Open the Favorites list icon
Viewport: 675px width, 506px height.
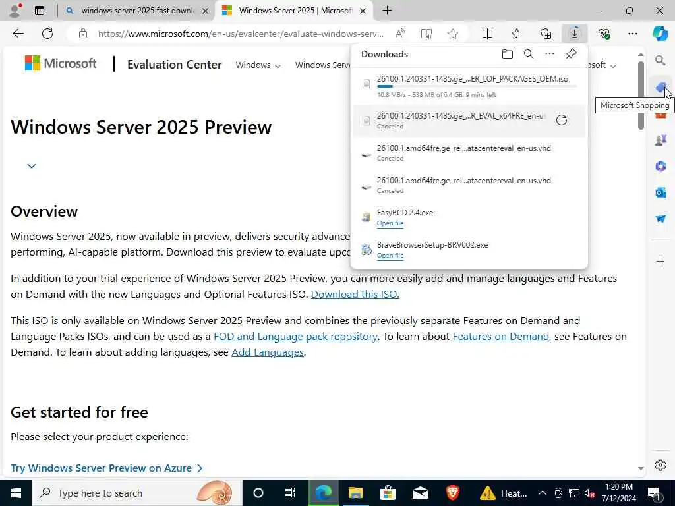[517, 34]
